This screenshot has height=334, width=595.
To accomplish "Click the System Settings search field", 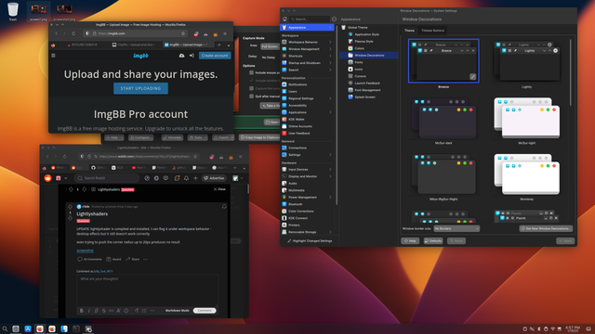I will (310, 19).
